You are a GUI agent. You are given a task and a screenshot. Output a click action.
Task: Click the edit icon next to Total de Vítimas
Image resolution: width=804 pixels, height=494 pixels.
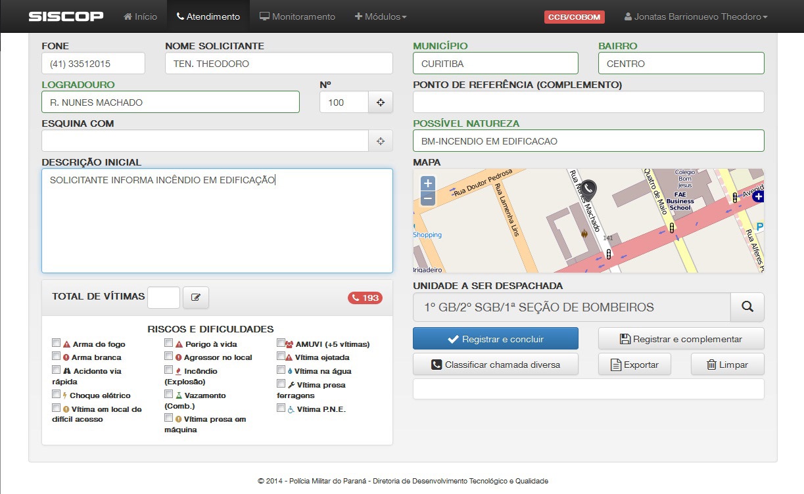195,298
